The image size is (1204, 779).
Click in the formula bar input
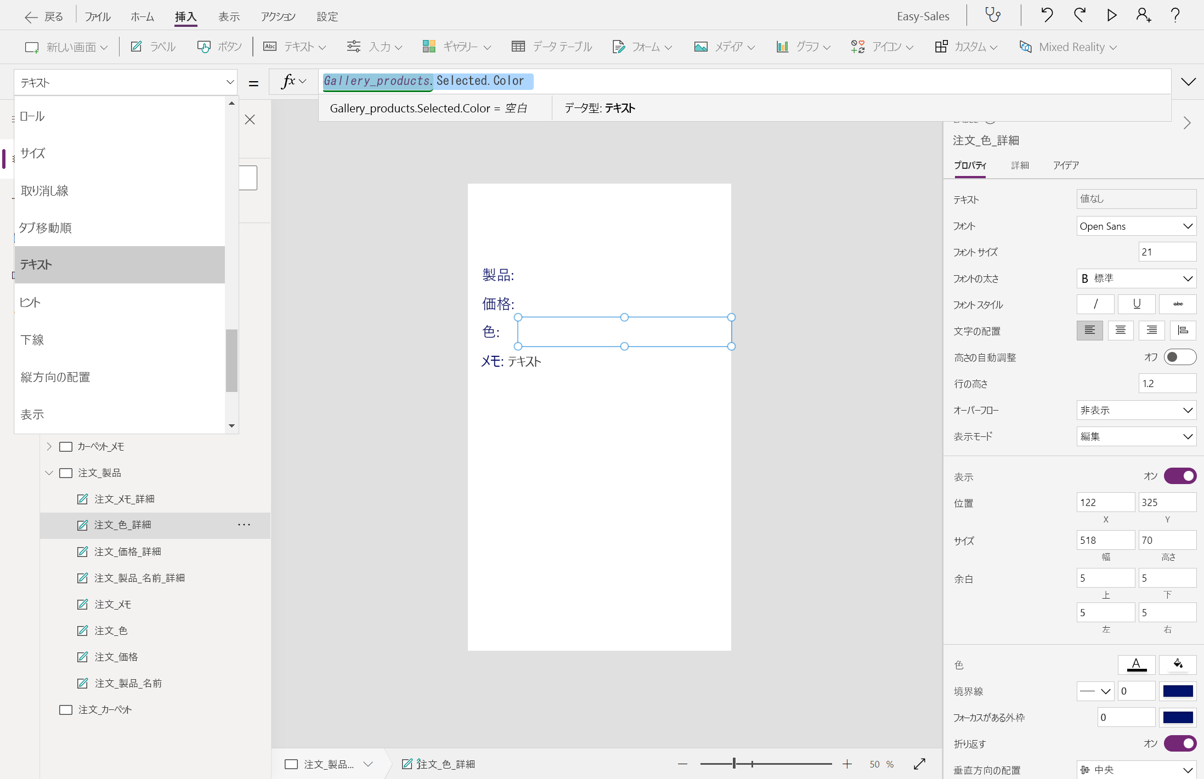pos(744,81)
